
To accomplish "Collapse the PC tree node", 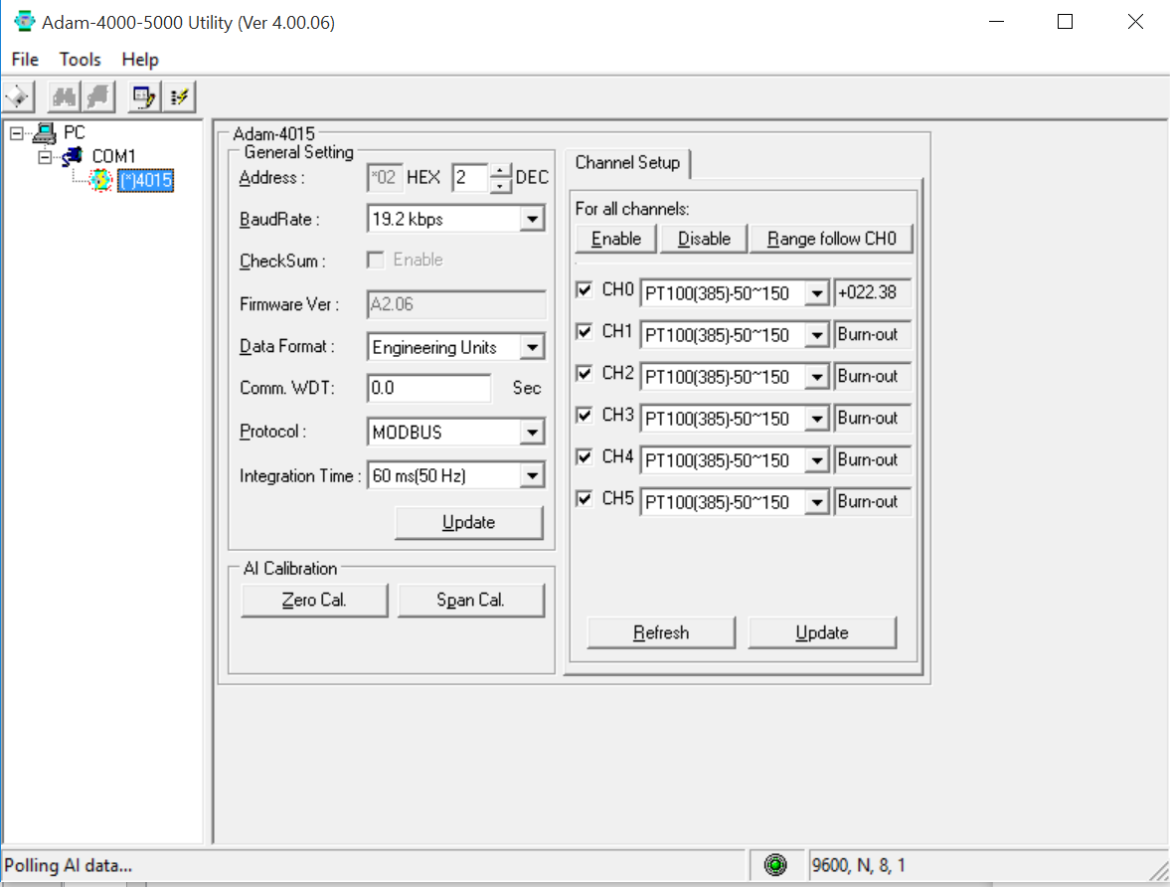I will coord(17,133).
